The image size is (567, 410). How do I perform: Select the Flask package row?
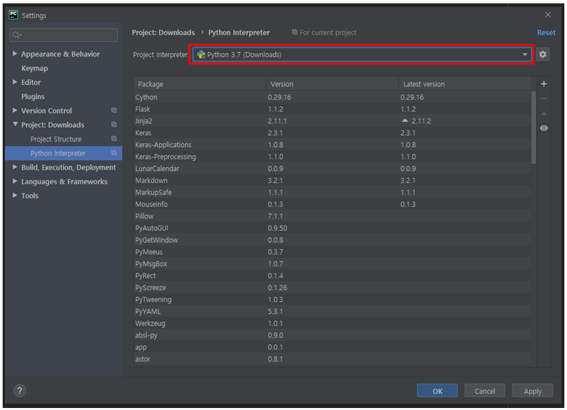click(332, 109)
